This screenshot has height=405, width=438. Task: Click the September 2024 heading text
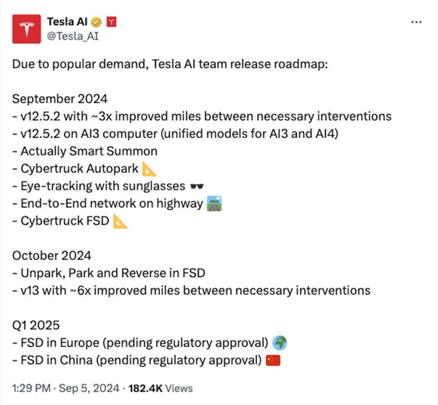click(60, 99)
